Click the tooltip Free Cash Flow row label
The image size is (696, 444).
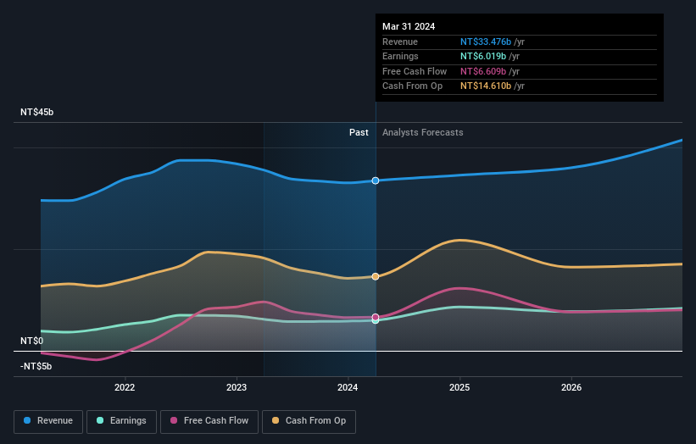[415, 71]
